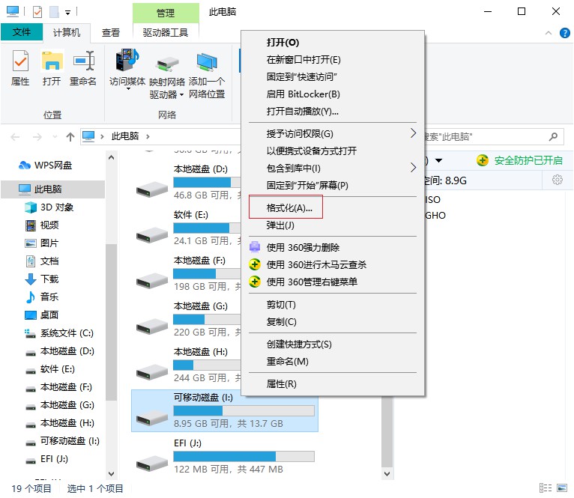Open the 文件 tab
The width and height of the screenshot is (574, 498).
point(22,32)
